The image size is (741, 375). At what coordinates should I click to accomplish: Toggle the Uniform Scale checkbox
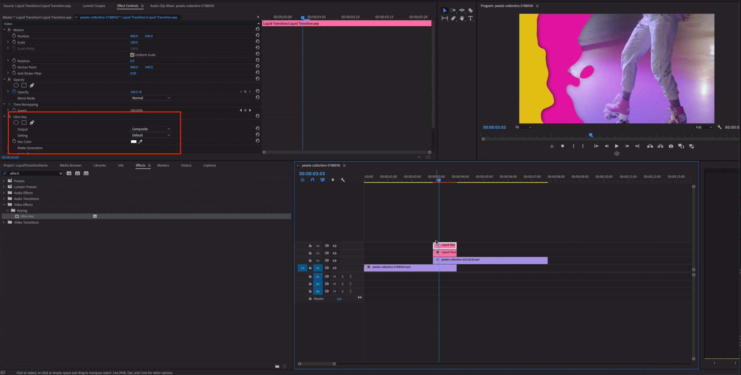(132, 55)
